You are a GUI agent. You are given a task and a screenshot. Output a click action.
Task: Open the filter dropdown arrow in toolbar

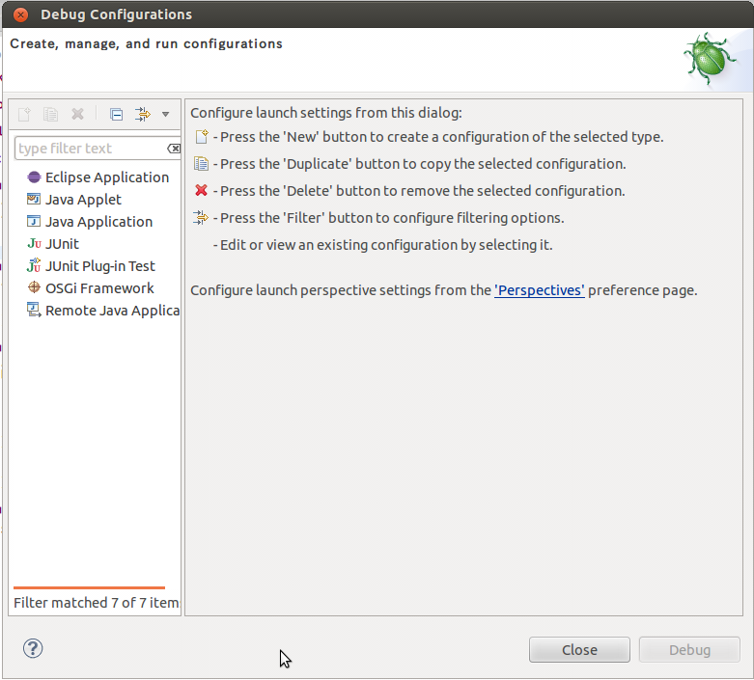point(165,115)
